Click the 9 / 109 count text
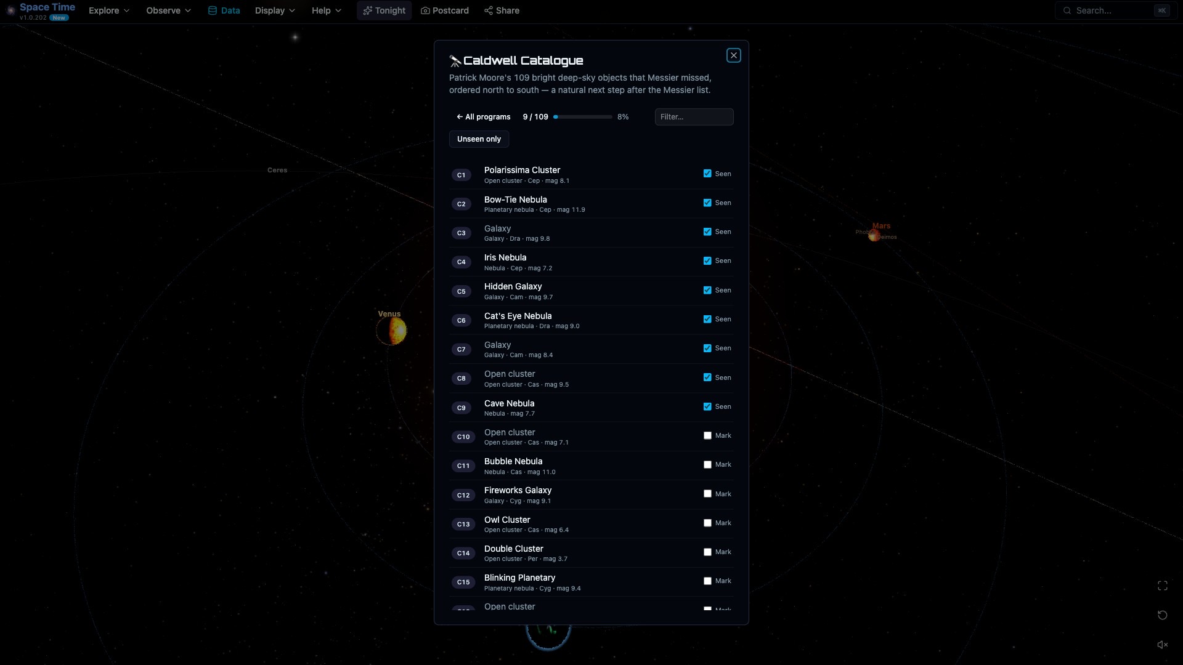Image resolution: width=1183 pixels, height=665 pixels. pyautogui.click(x=535, y=117)
